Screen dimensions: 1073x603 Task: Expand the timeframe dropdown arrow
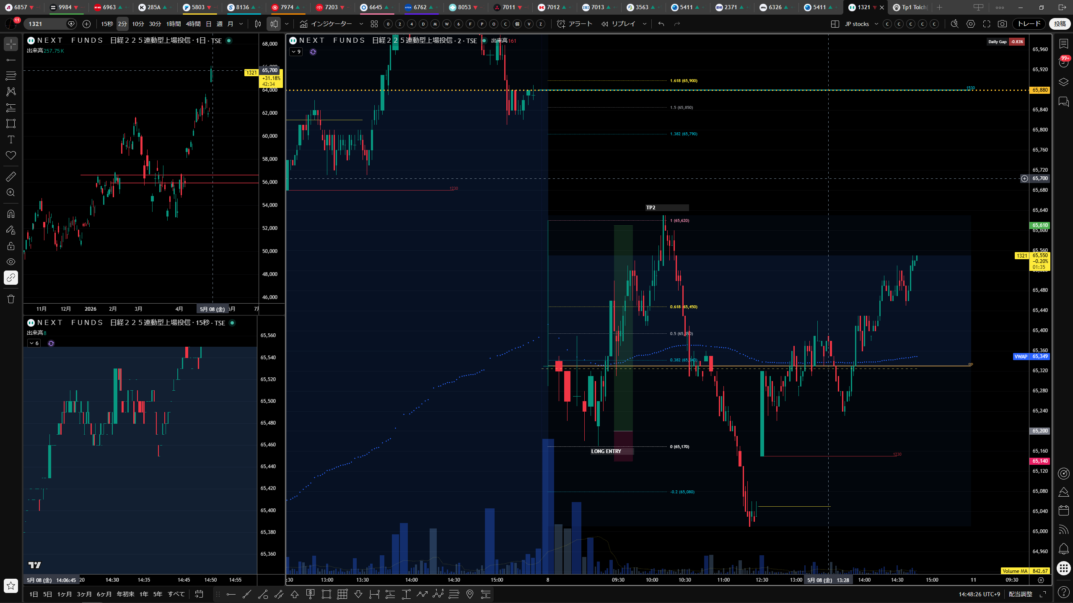pos(241,24)
